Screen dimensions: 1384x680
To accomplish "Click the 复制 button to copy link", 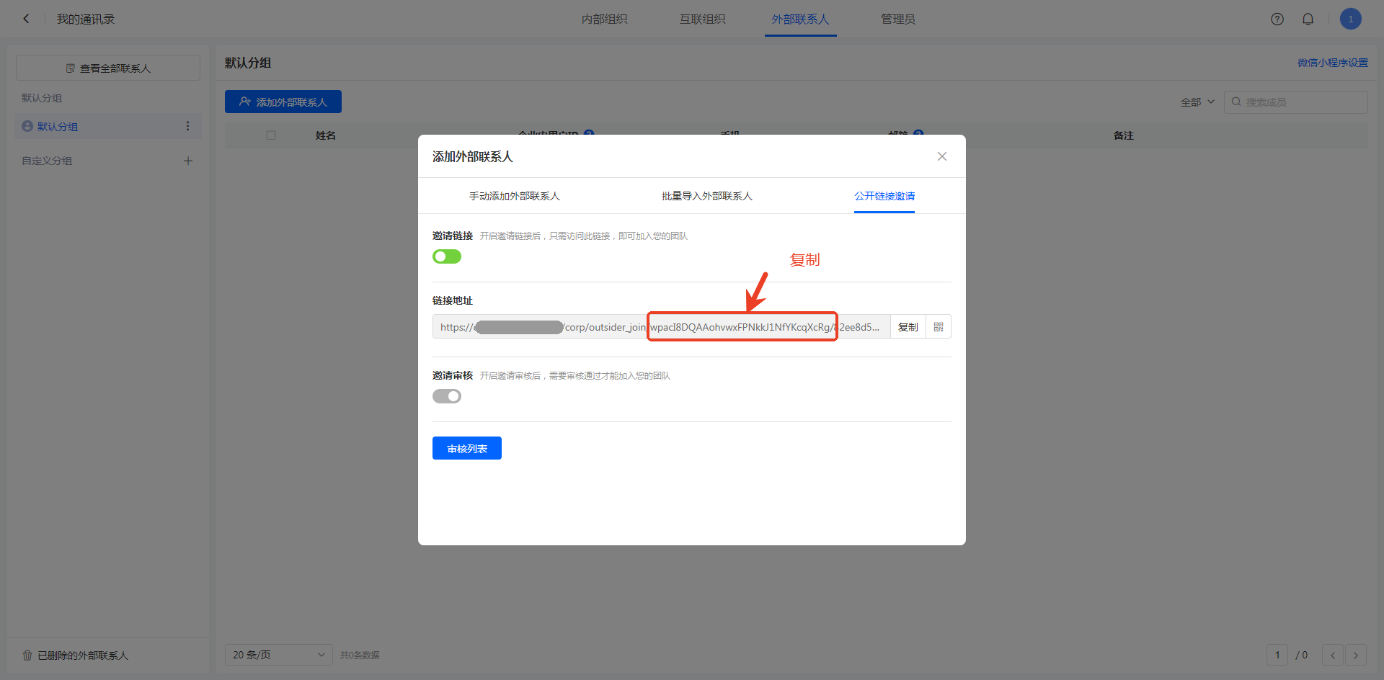I will (x=908, y=327).
